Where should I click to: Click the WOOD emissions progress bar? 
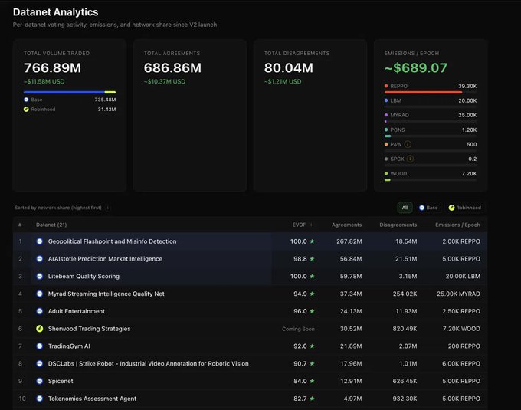[431, 180]
